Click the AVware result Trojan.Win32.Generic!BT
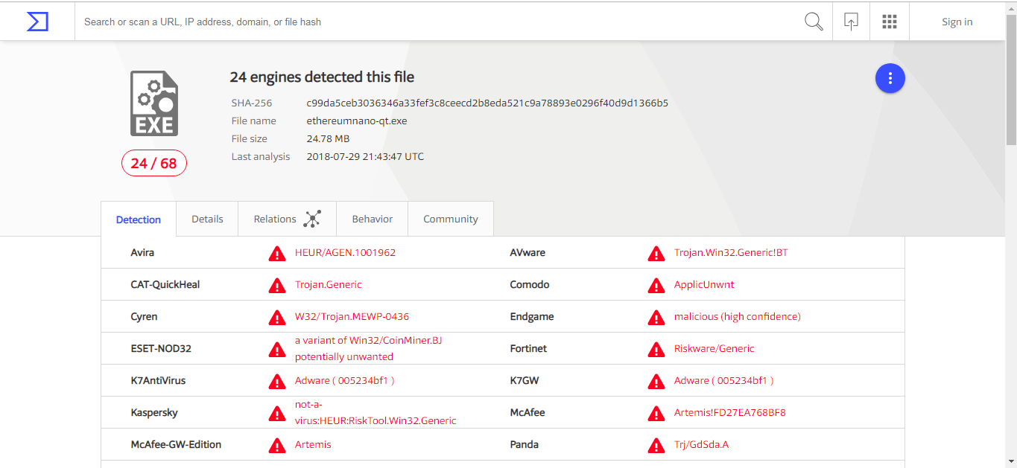 [731, 252]
